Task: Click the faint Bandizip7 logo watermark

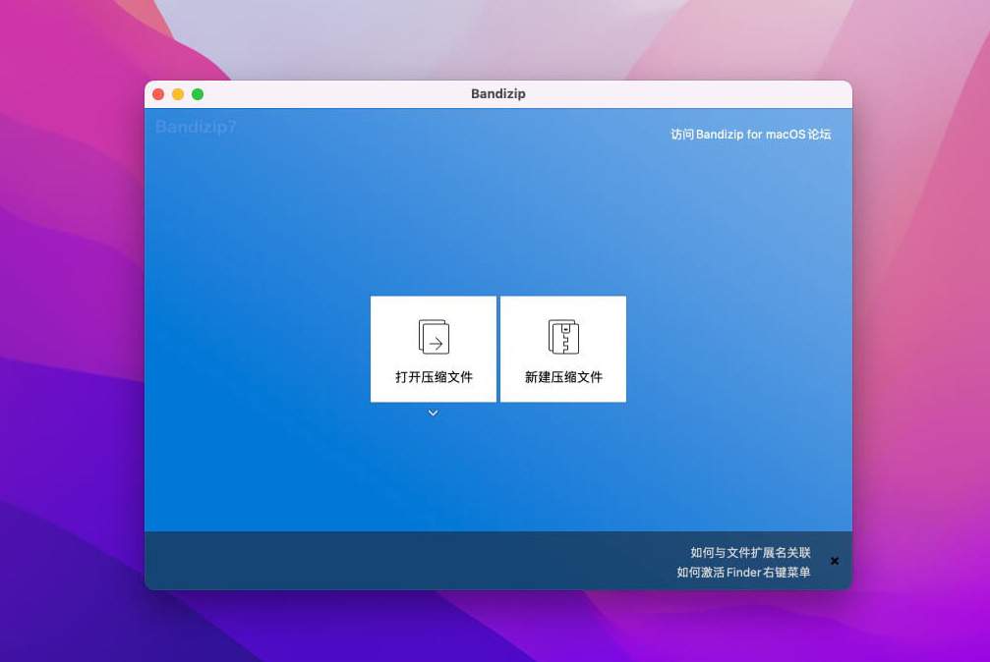Action: 196,127
